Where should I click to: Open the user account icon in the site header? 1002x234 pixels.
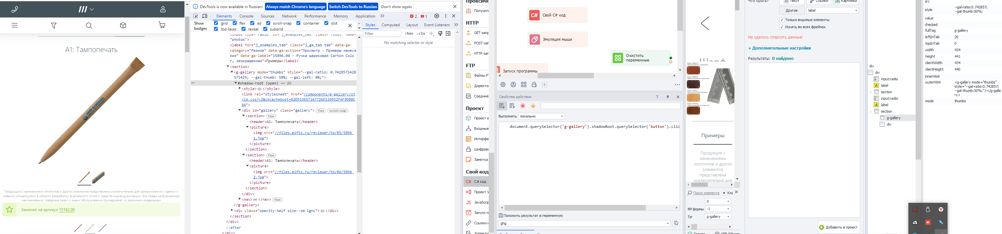point(163,9)
